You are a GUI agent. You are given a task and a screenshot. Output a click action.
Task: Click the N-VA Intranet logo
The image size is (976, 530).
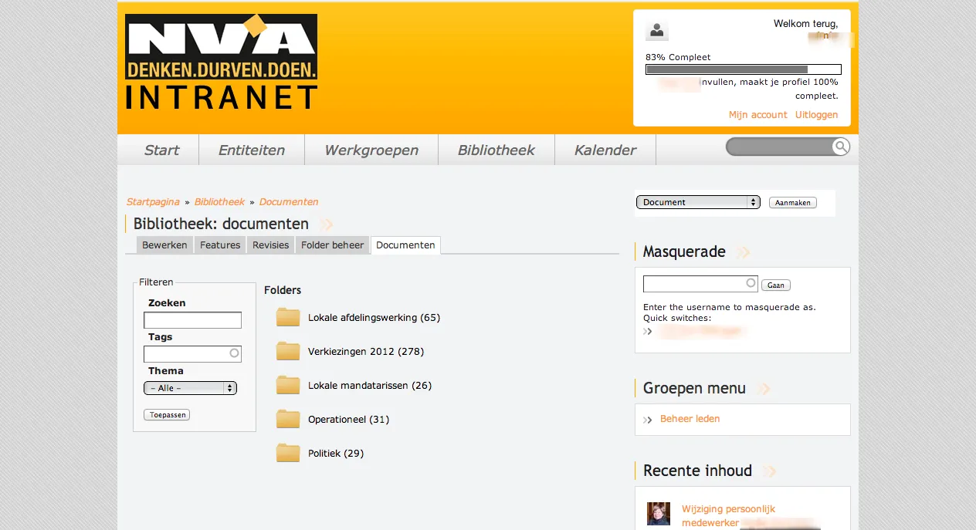221,62
